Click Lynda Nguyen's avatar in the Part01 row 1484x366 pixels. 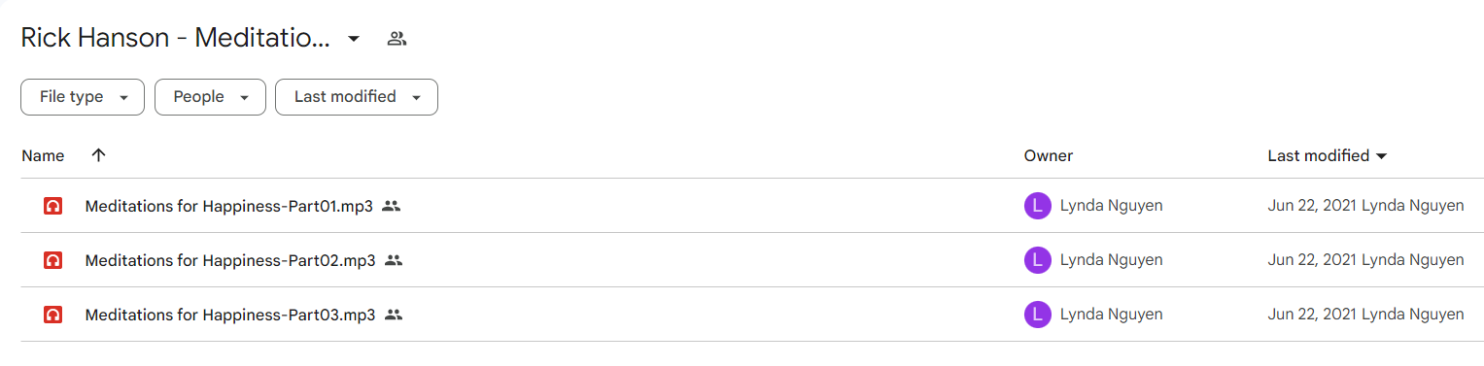tap(1038, 206)
